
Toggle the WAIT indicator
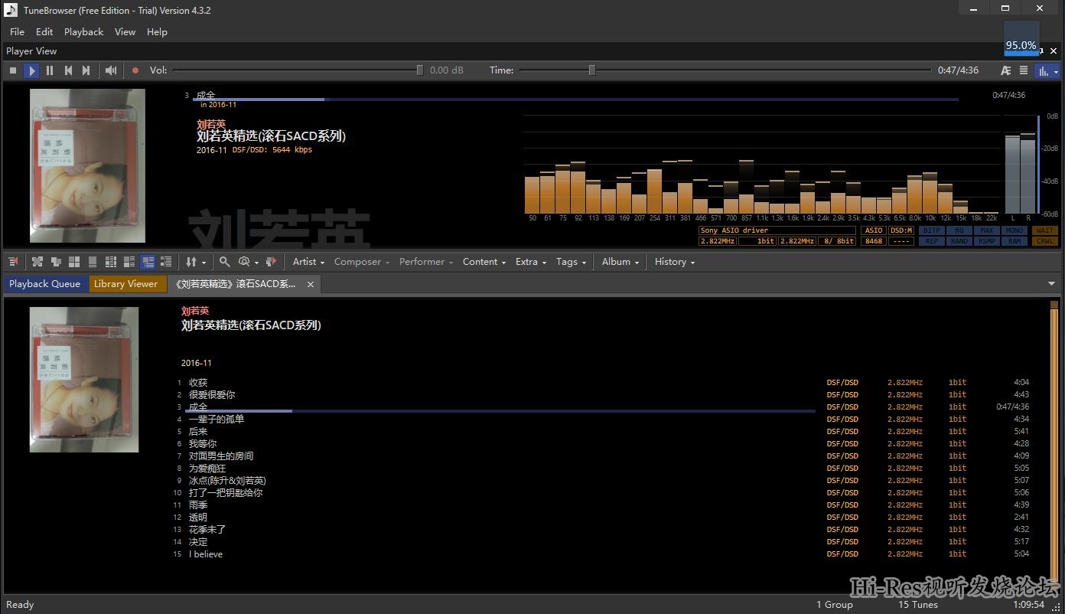1044,230
